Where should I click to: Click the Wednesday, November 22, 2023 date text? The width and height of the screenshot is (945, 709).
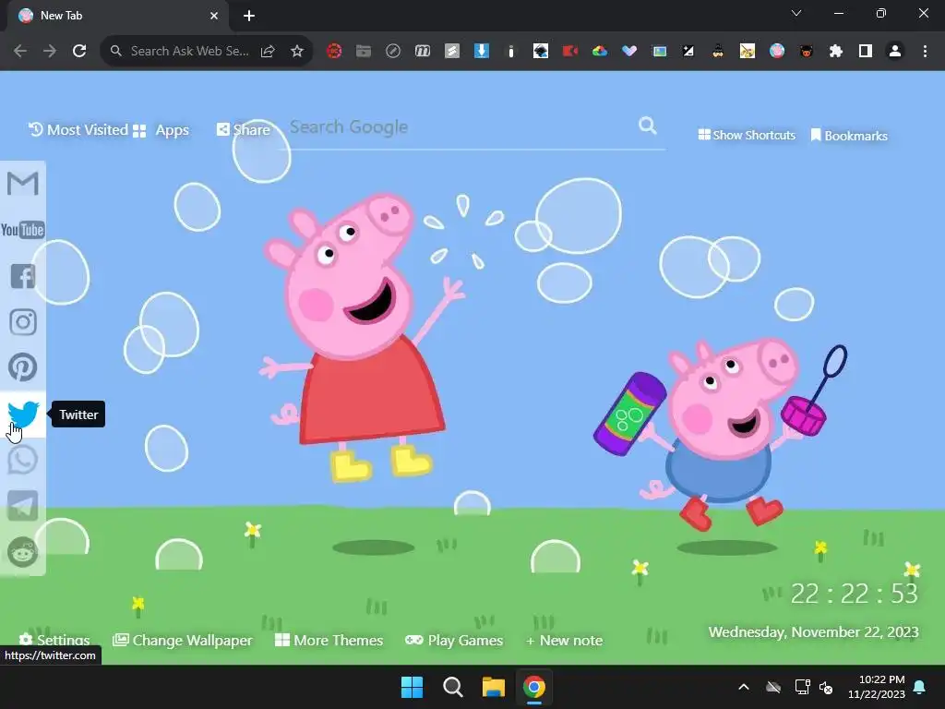(x=814, y=631)
